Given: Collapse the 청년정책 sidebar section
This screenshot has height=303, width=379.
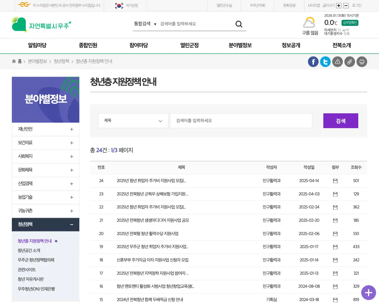Looking at the screenshot, I should click(45, 225).
